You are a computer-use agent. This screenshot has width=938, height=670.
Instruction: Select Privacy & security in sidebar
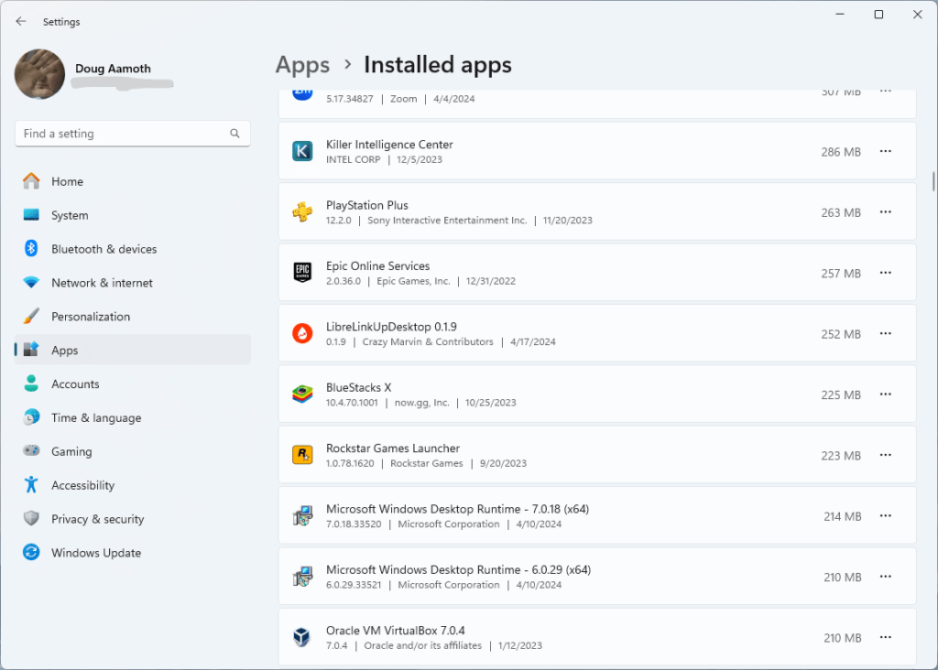pos(97,519)
